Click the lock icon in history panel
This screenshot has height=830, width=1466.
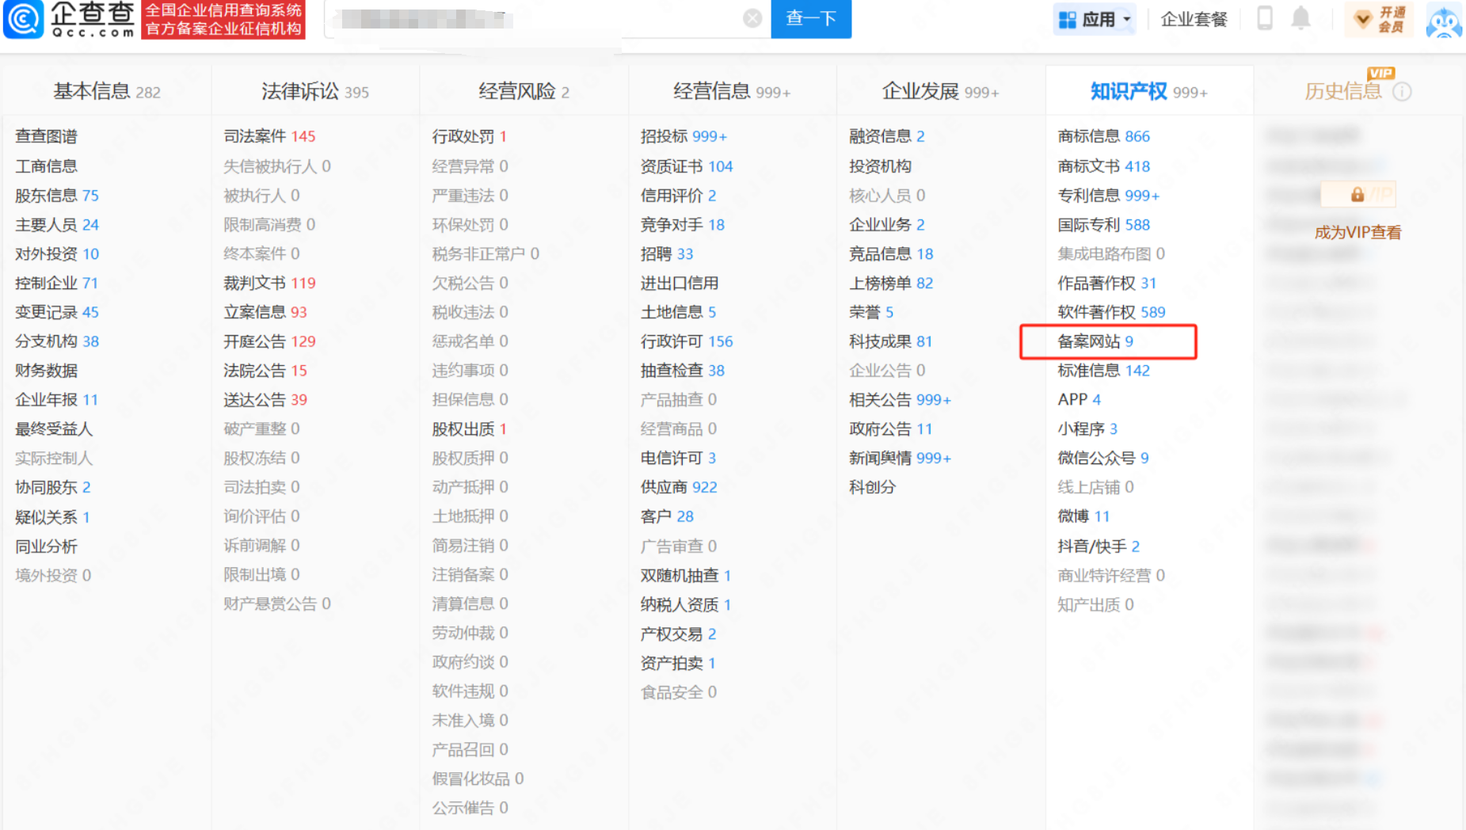[x=1357, y=194]
